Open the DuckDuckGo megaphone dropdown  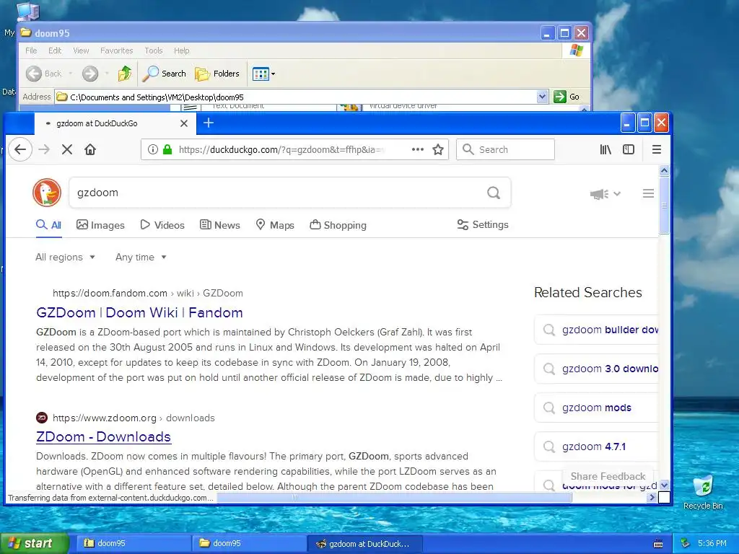pos(605,193)
